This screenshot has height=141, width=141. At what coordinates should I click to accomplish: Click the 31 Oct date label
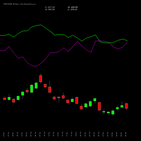coord(22,134)
